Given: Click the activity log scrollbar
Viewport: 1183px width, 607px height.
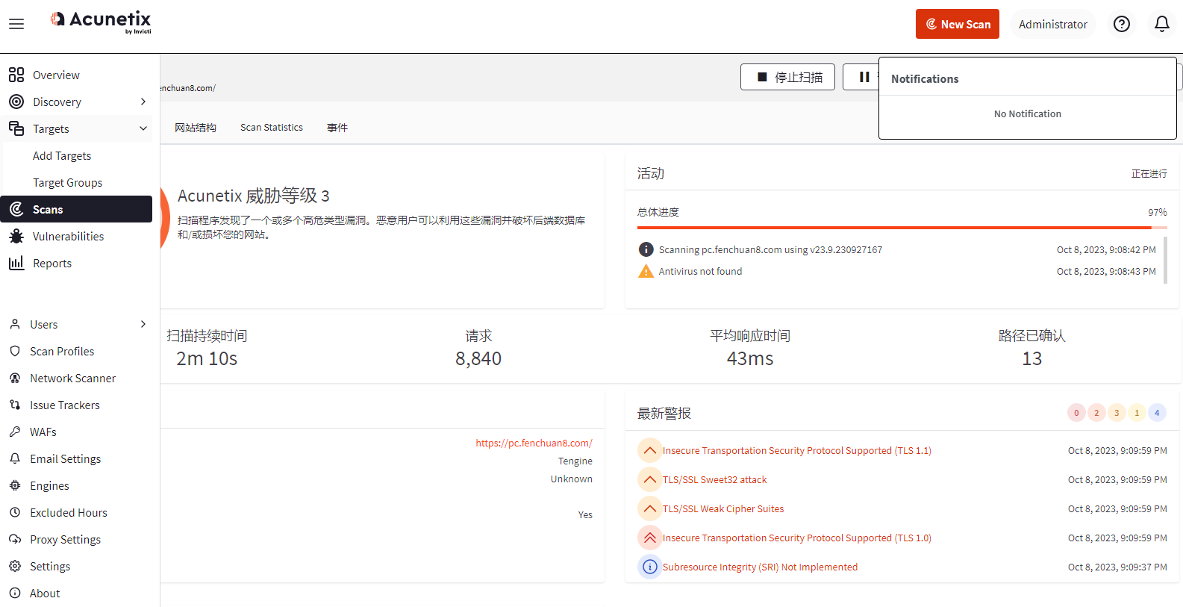Looking at the screenshot, I should 1165,260.
